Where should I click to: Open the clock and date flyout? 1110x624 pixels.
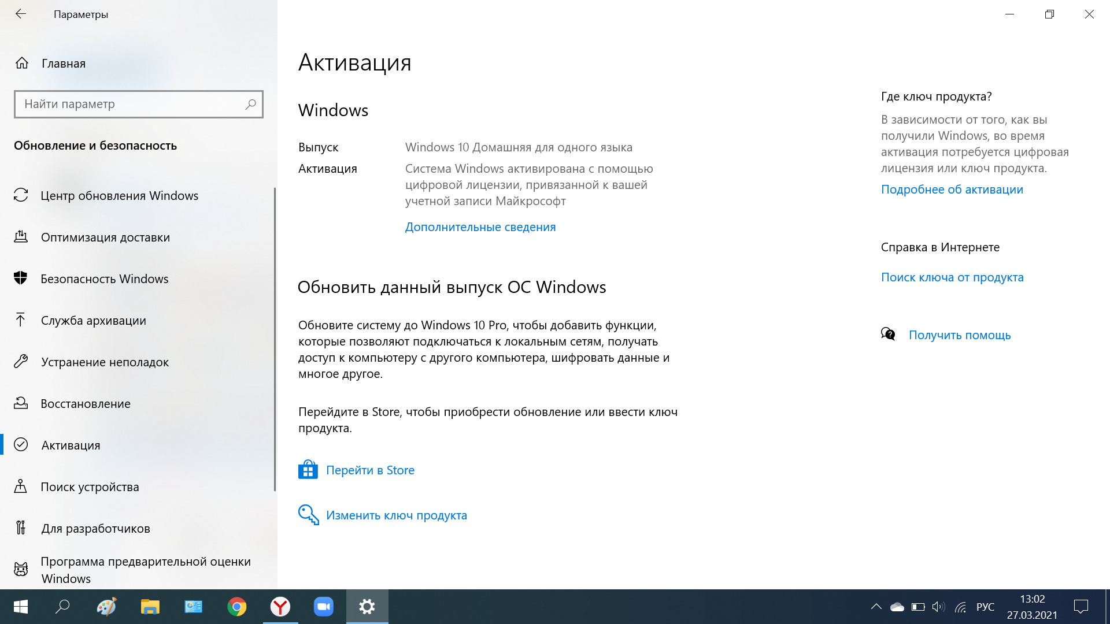pyautogui.click(x=1033, y=607)
